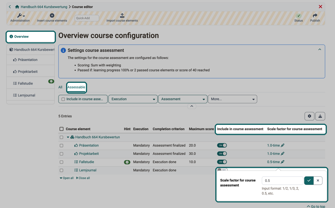Check the Handbuch 664 Kursbewertun row checkbox
The width and height of the screenshot is (335, 208).
pos(61,137)
